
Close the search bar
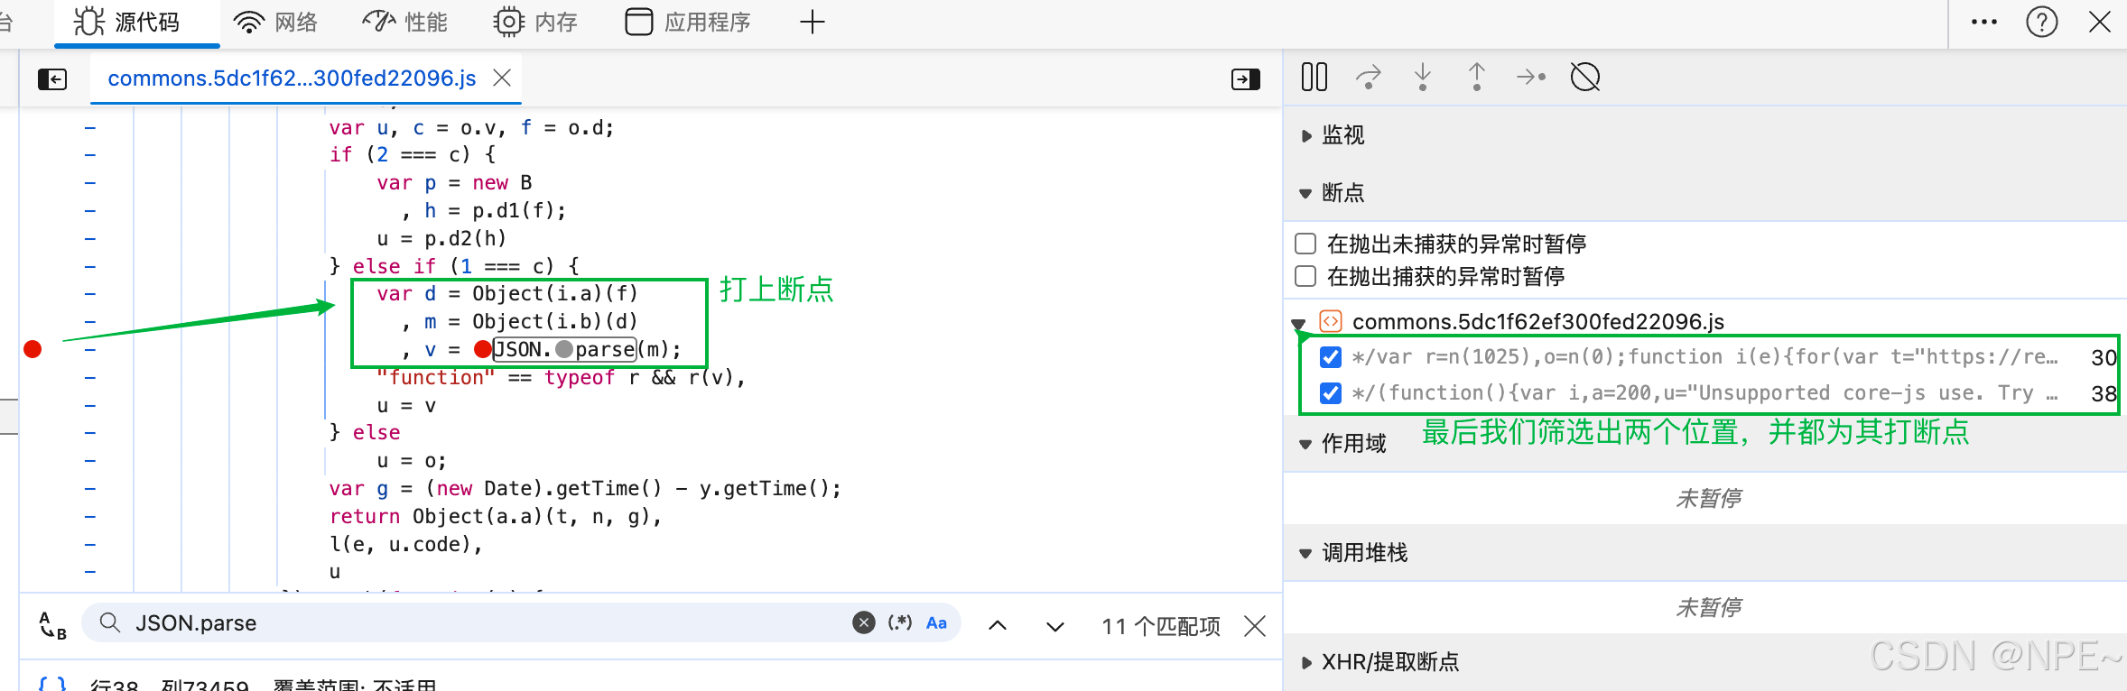click(x=1255, y=625)
